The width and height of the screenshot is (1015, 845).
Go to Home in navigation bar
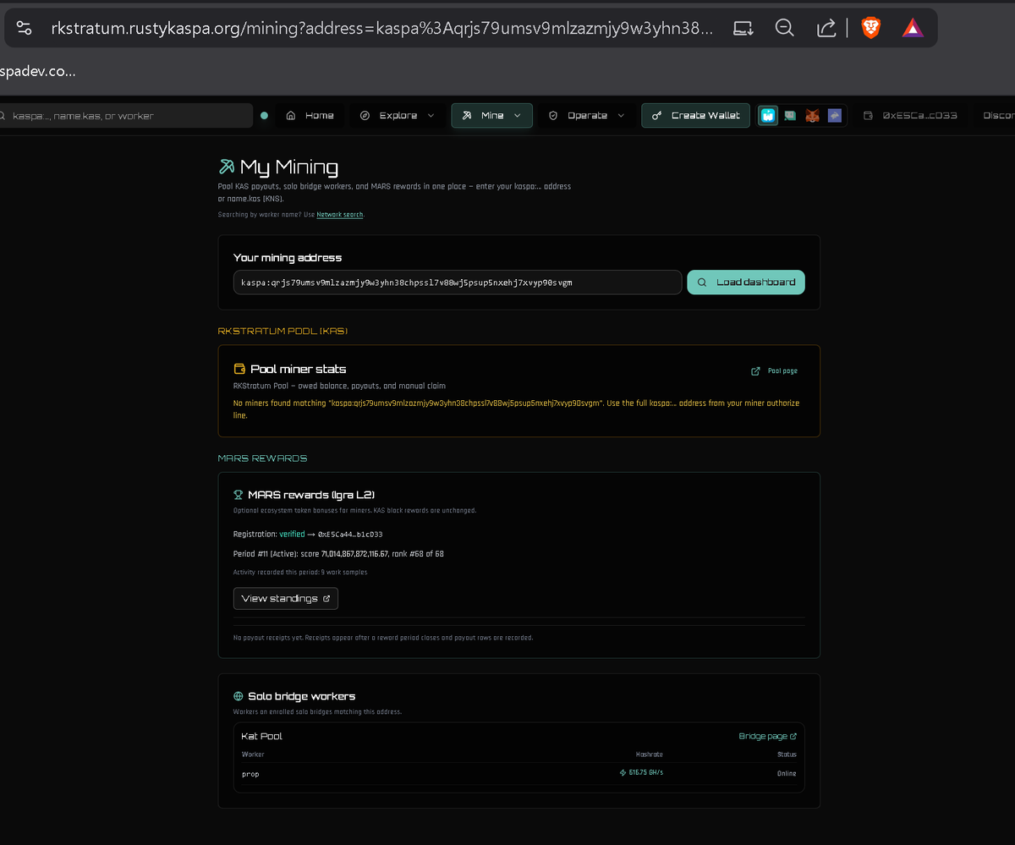tap(310, 116)
